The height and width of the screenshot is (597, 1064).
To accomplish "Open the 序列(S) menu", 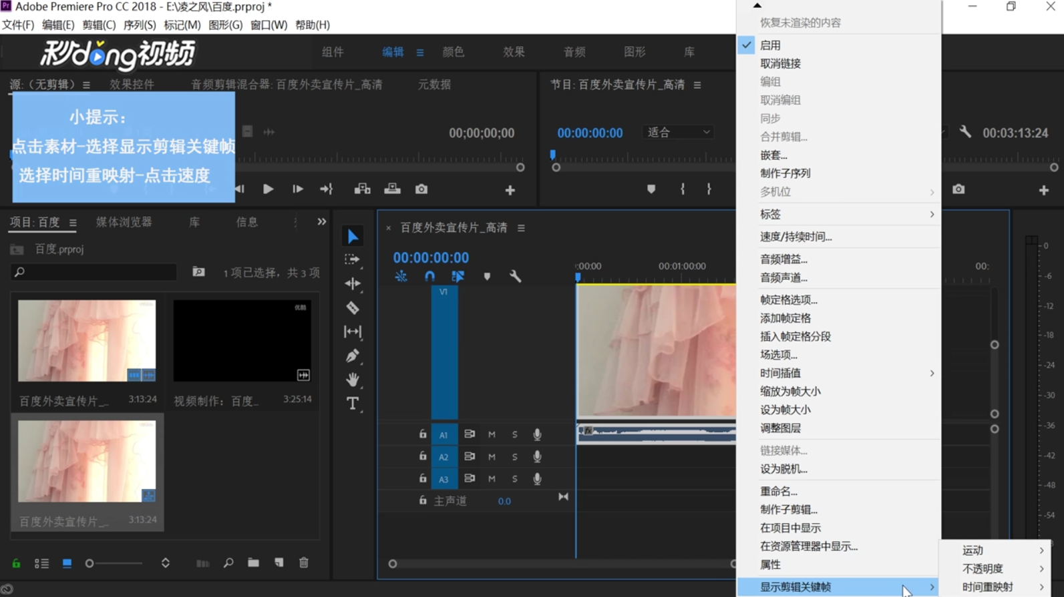I will point(140,25).
